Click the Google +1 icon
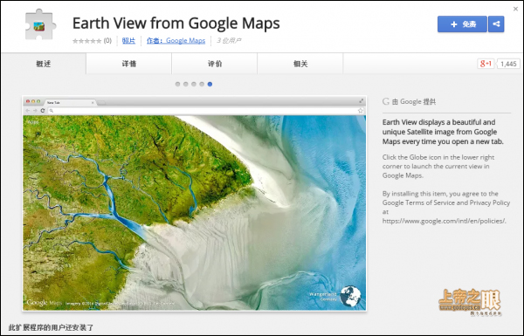 [x=486, y=64]
